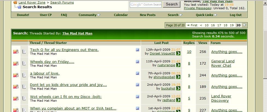Click Google Custom Search input field

[146, 5]
